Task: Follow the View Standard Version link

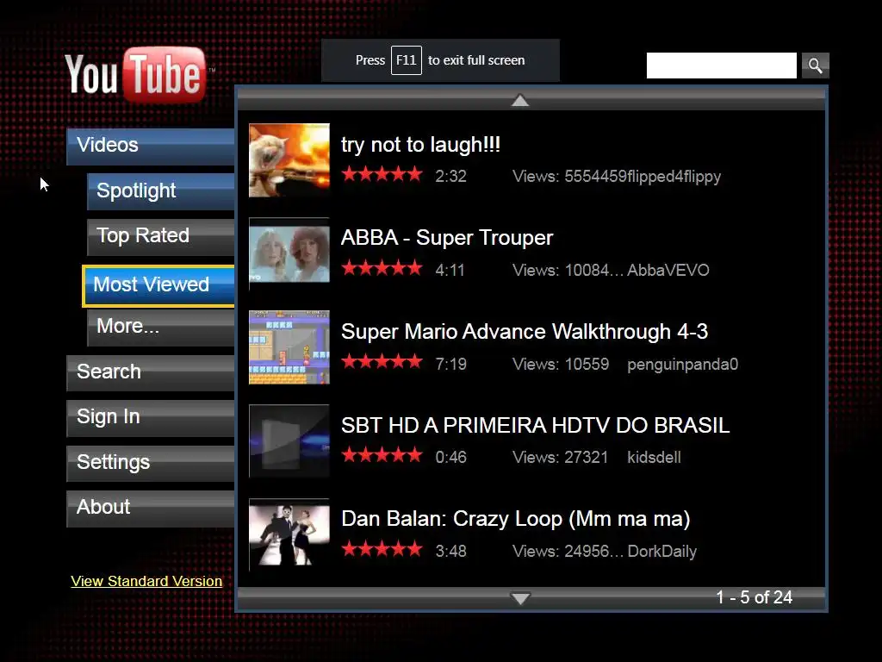Action: click(x=146, y=582)
